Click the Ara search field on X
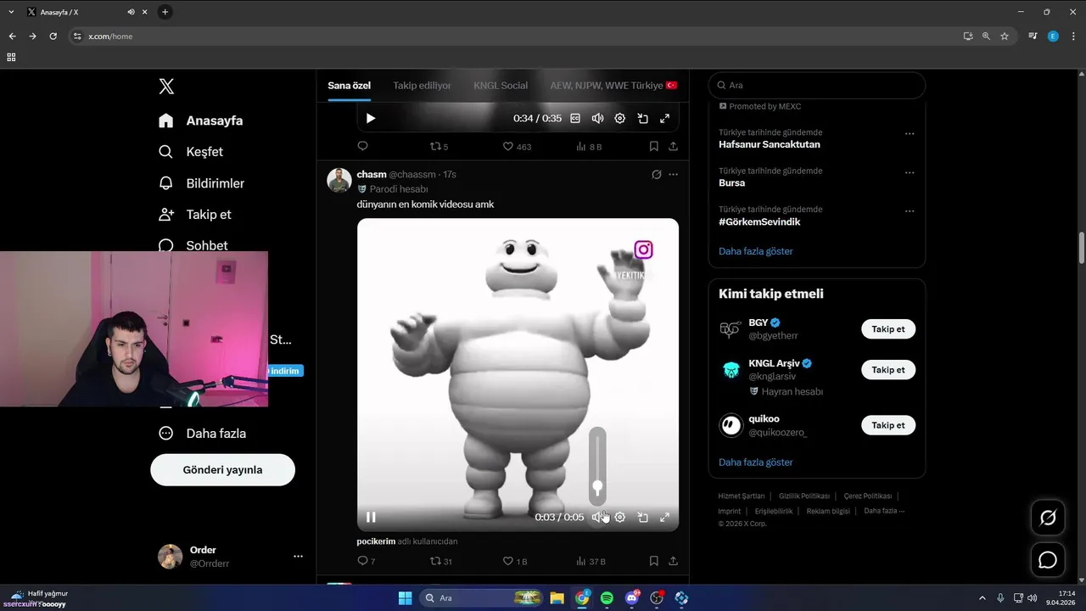 point(817,85)
